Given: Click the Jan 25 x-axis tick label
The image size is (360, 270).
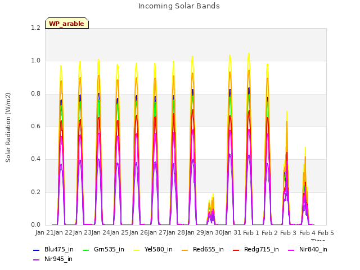Looking at the screenshot, I should 119,232.
